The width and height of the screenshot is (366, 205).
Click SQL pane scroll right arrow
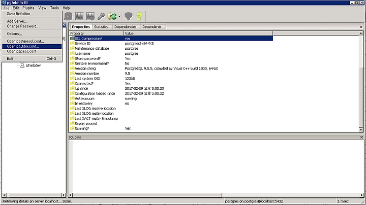coord(361,195)
